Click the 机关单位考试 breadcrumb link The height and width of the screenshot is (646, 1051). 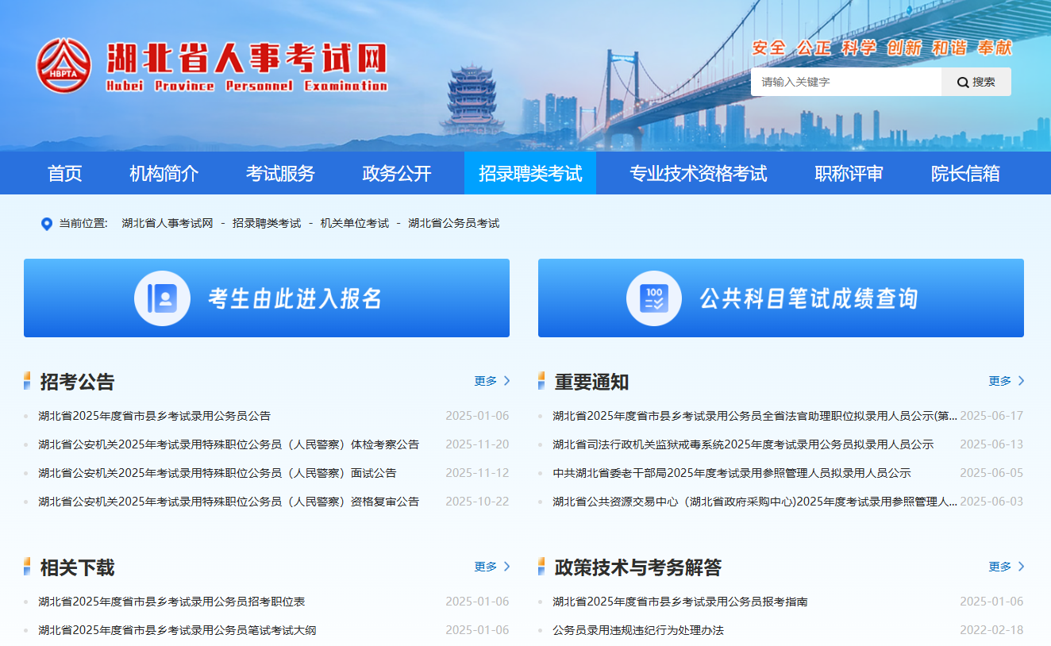(354, 224)
